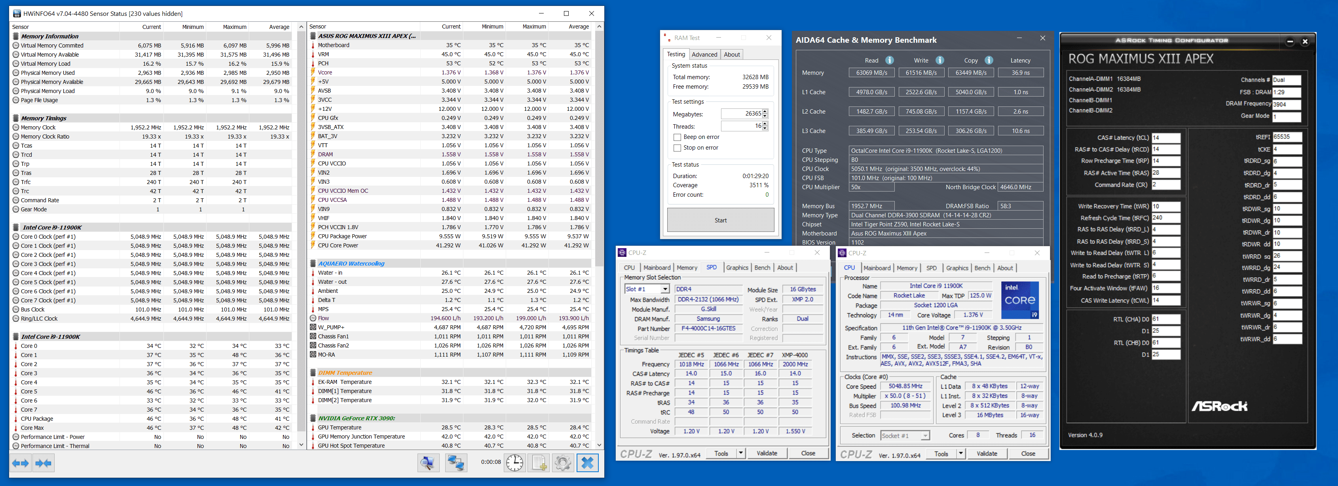
Task: Minimize the ASRock Timing Configurator window
Action: (x=1290, y=42)
